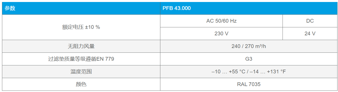This screenshot has height=92, width=338.
Task: Select the PFB 43.000 header cell
Action: 249,8
